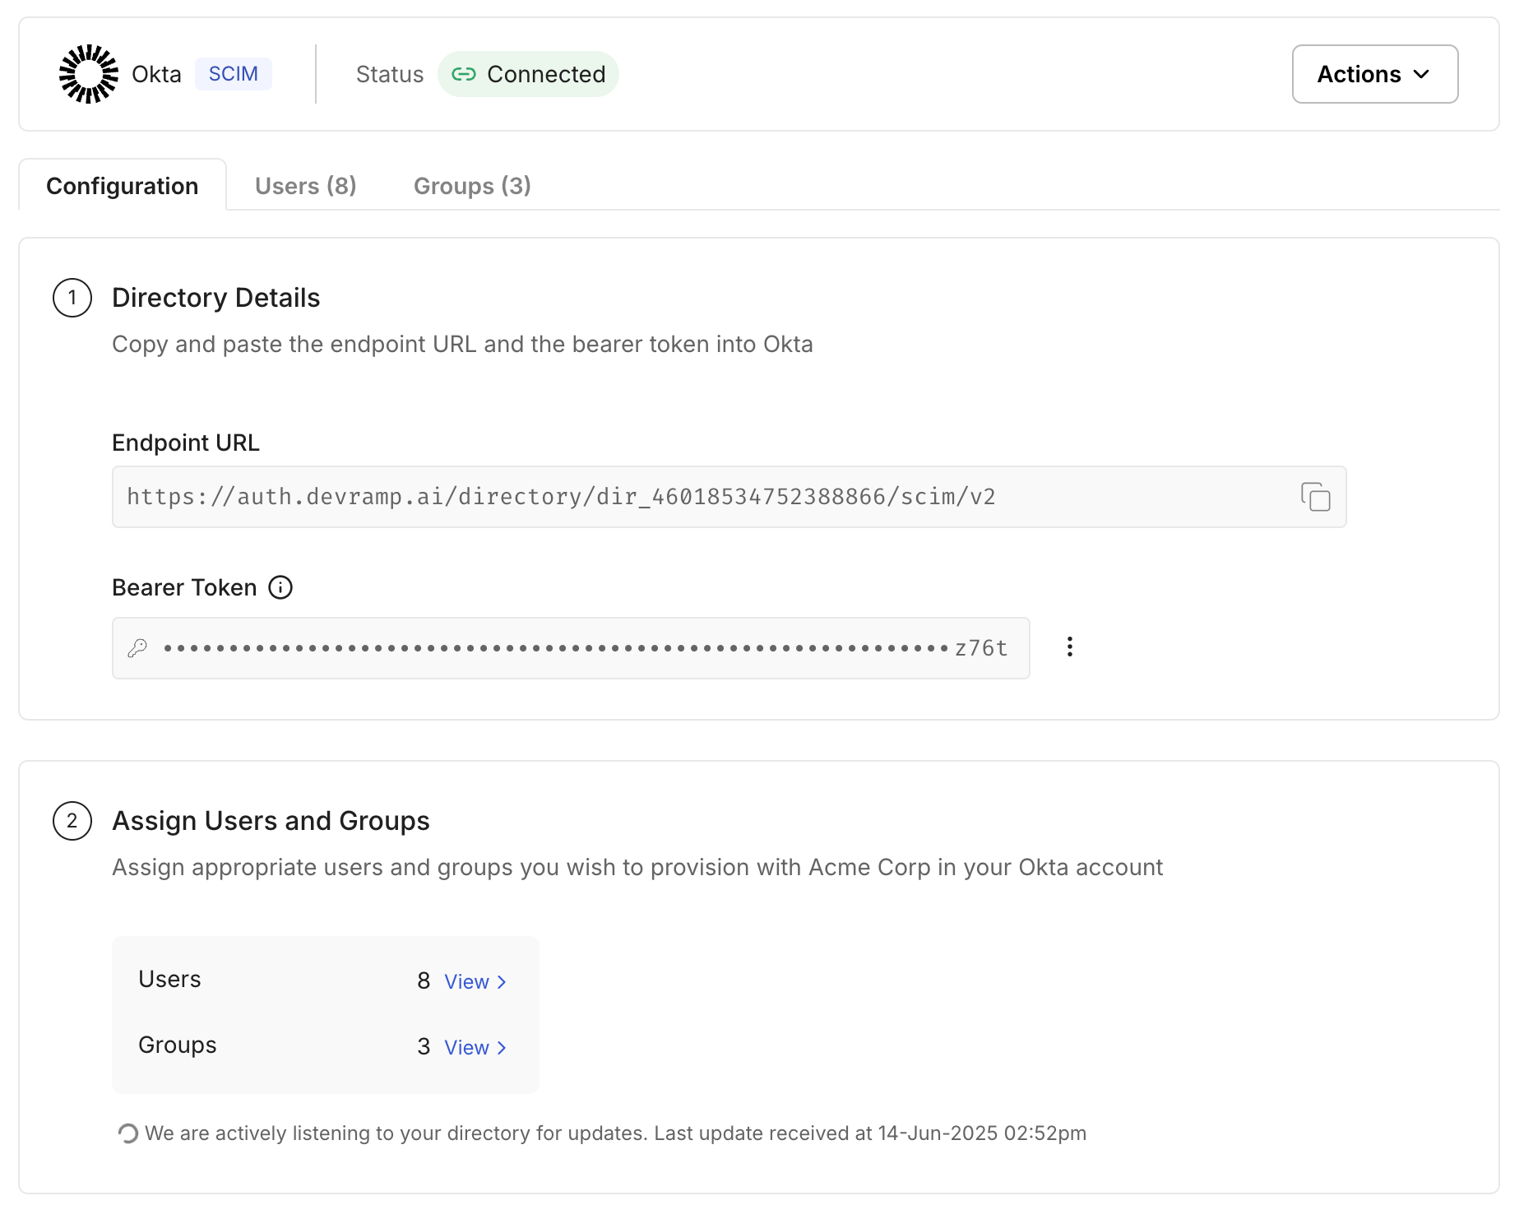Select the Groups (3) tab

pyautogui.click(x=472, y=186)
